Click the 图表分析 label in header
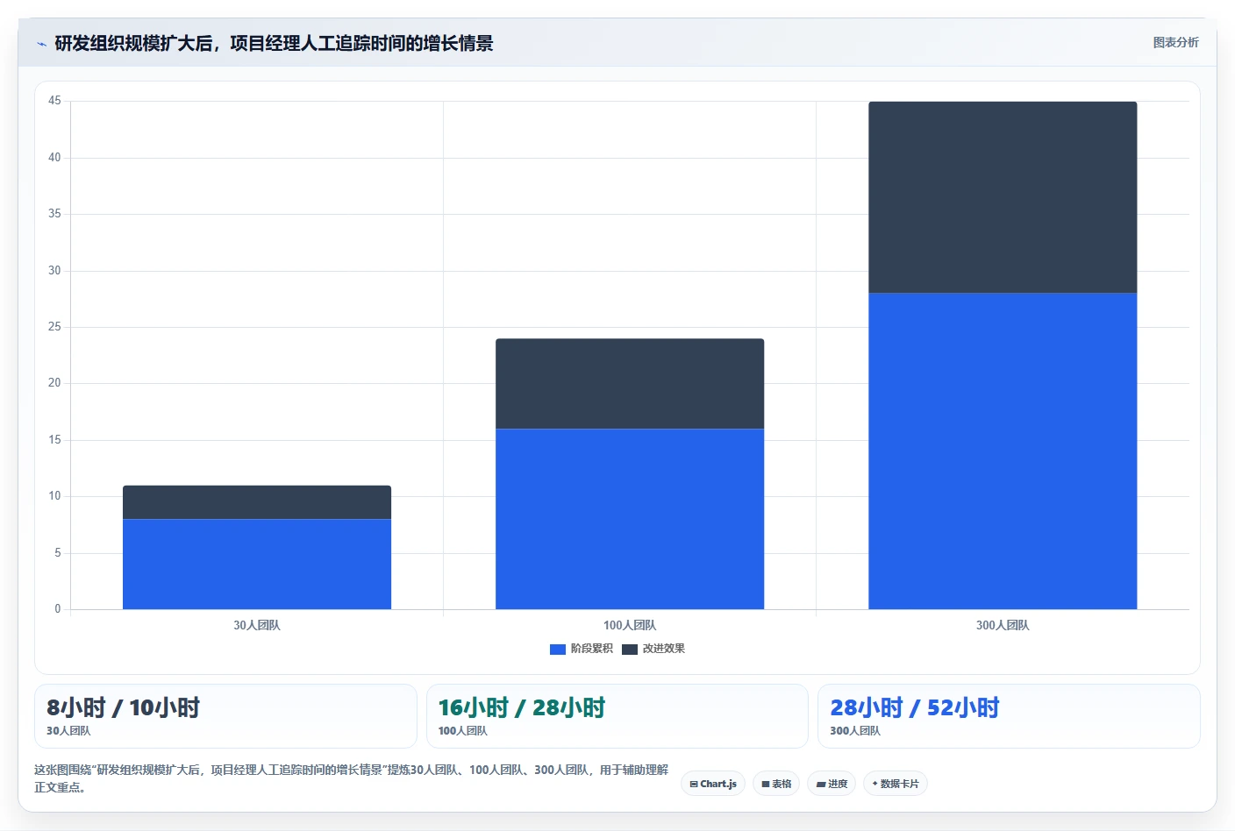This screenshot has width=1235, height=831. tap(1175, 42)
